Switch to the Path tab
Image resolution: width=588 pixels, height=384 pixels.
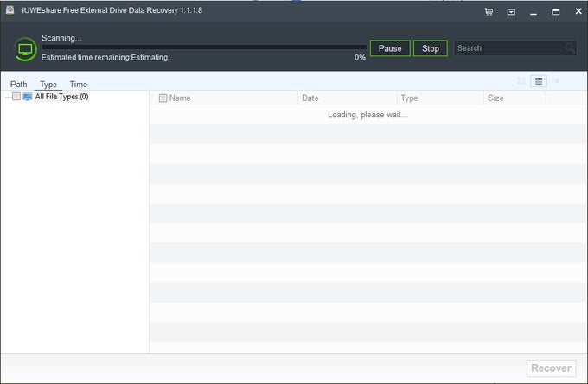[19, 85]
